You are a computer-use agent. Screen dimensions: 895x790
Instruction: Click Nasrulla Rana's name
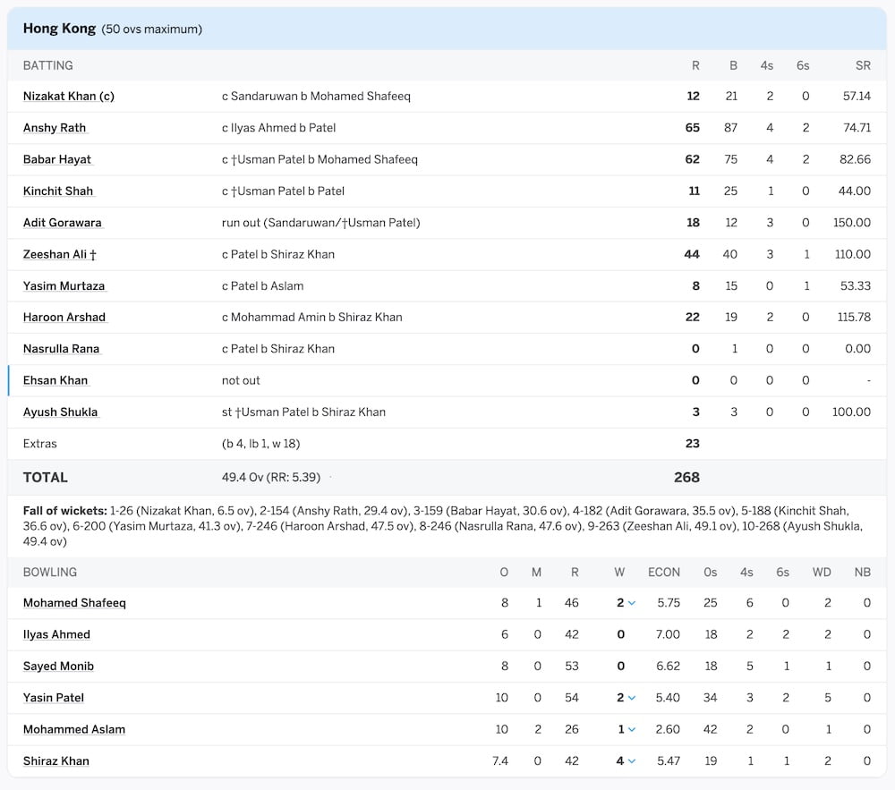point(61,349)
